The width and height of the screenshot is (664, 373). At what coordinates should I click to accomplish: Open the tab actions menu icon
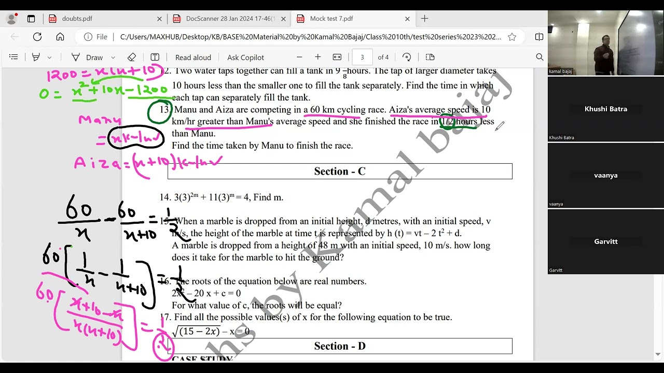click(31, 19)
